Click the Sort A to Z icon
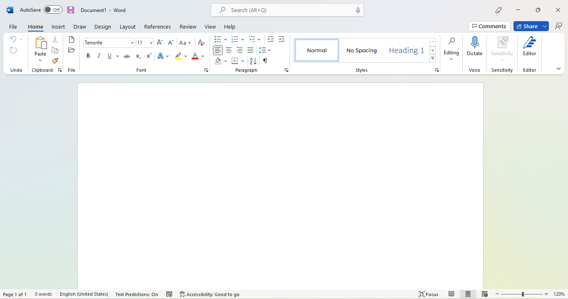This screenshot has width=568, height=299. click(253, 61)
